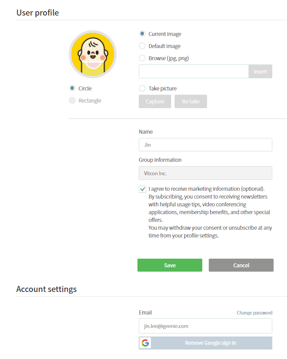Image resolution: width=287 pixels, height=359 pixels.
Task: Click the image file path field
Action: pos(194,71)
